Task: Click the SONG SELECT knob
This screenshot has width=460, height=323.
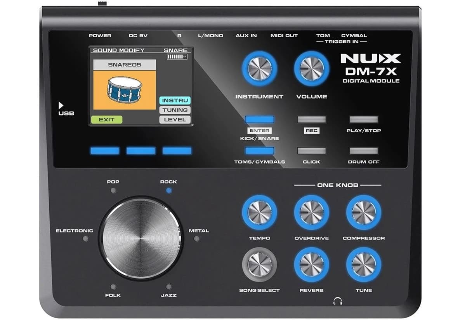Action: pyautogui.click(x=260, y=265)
